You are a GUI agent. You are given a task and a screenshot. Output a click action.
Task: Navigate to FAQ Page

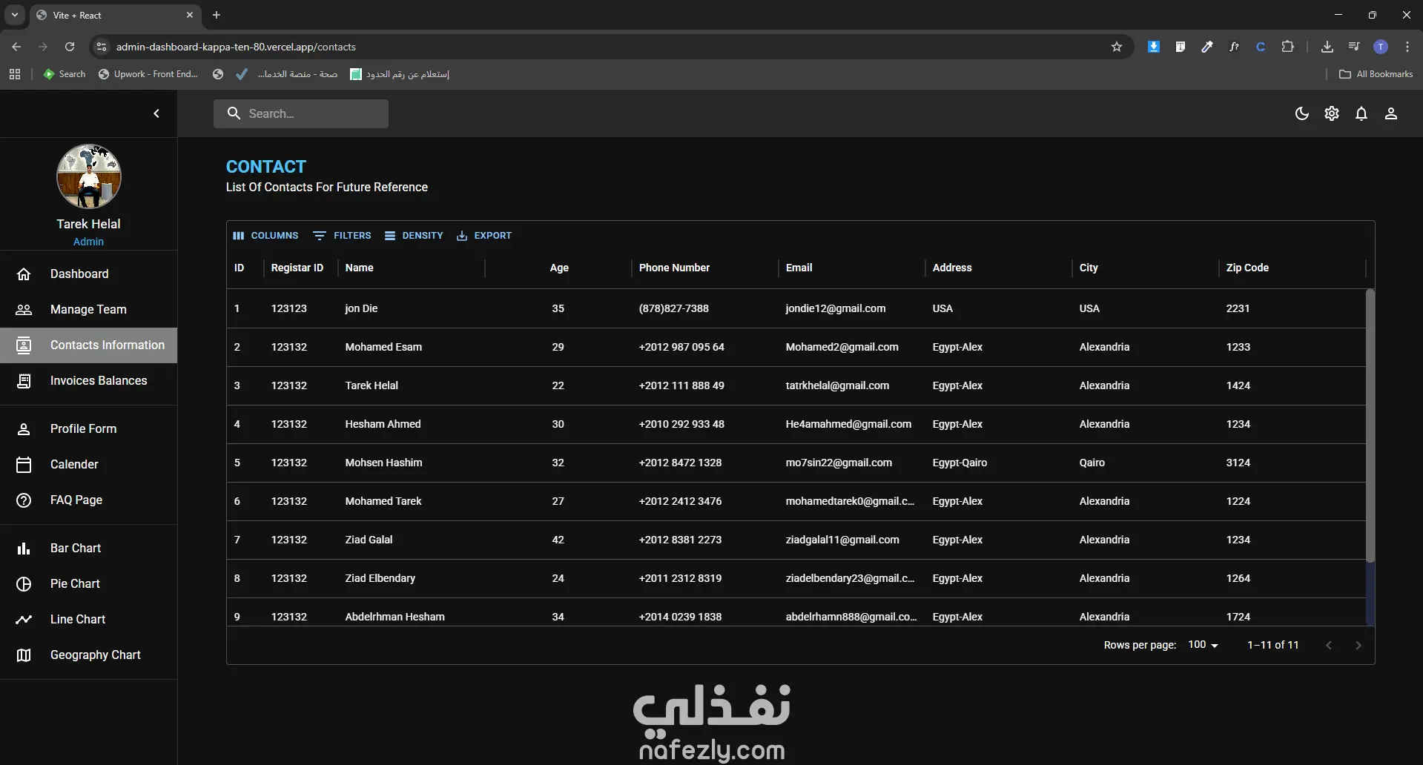pyautogui.click(x=88, y=500)
